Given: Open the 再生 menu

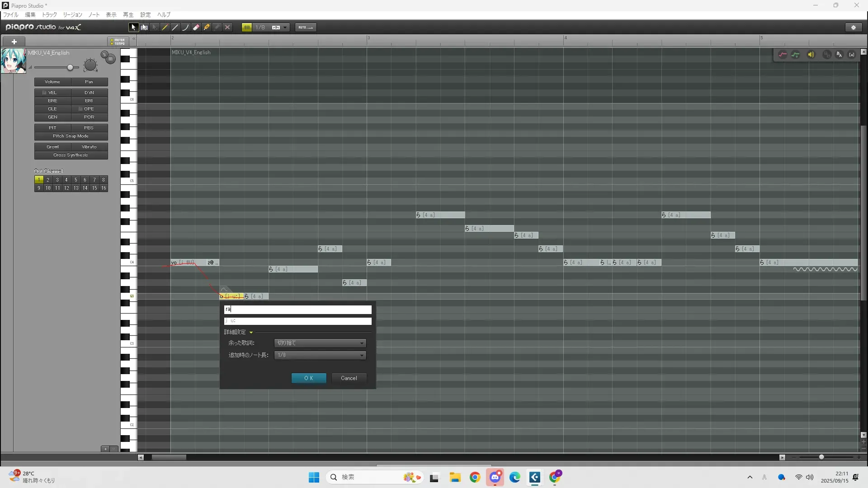Looking at the screenshot, I should pos(128,15).
